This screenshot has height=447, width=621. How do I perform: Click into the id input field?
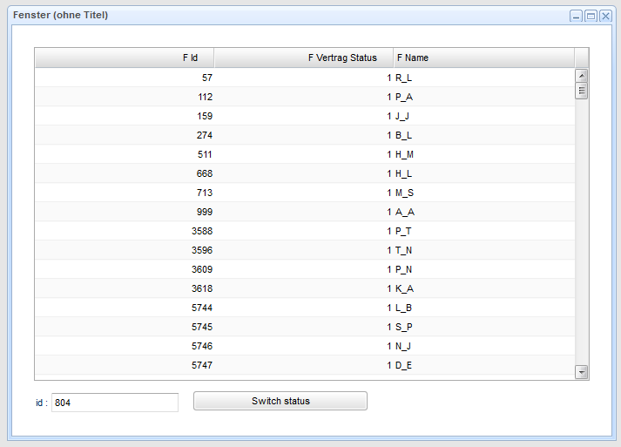114,403
